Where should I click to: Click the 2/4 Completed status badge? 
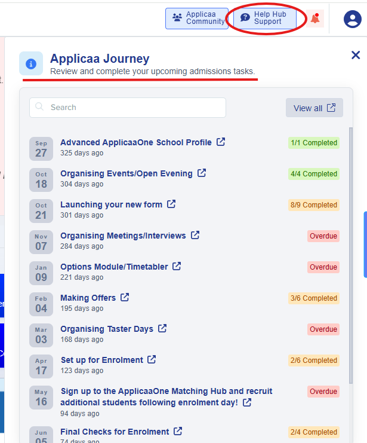[x=314, y=432]
